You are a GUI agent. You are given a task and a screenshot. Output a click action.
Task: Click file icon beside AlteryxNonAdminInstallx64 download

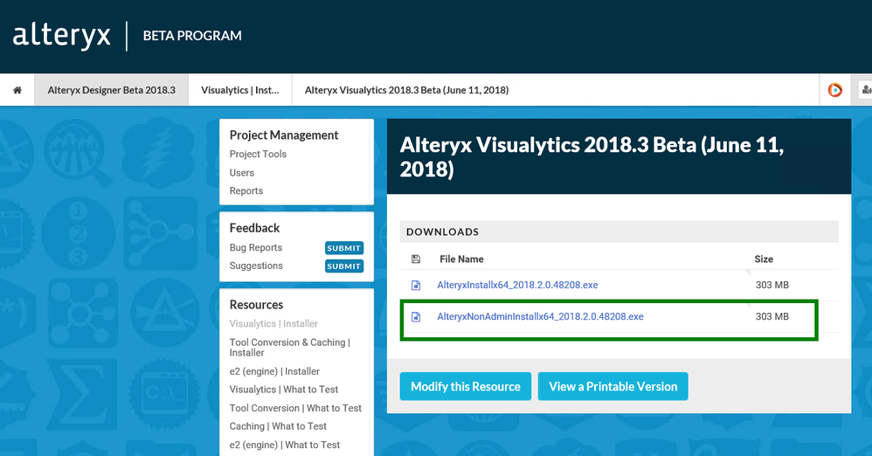(415, 317)
